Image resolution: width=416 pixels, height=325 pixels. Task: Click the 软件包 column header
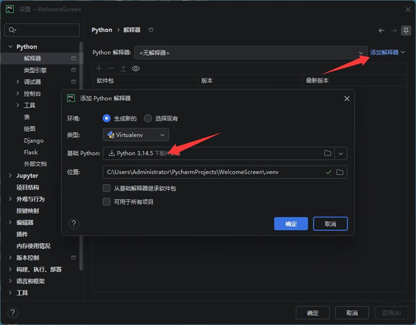point(105,81)
